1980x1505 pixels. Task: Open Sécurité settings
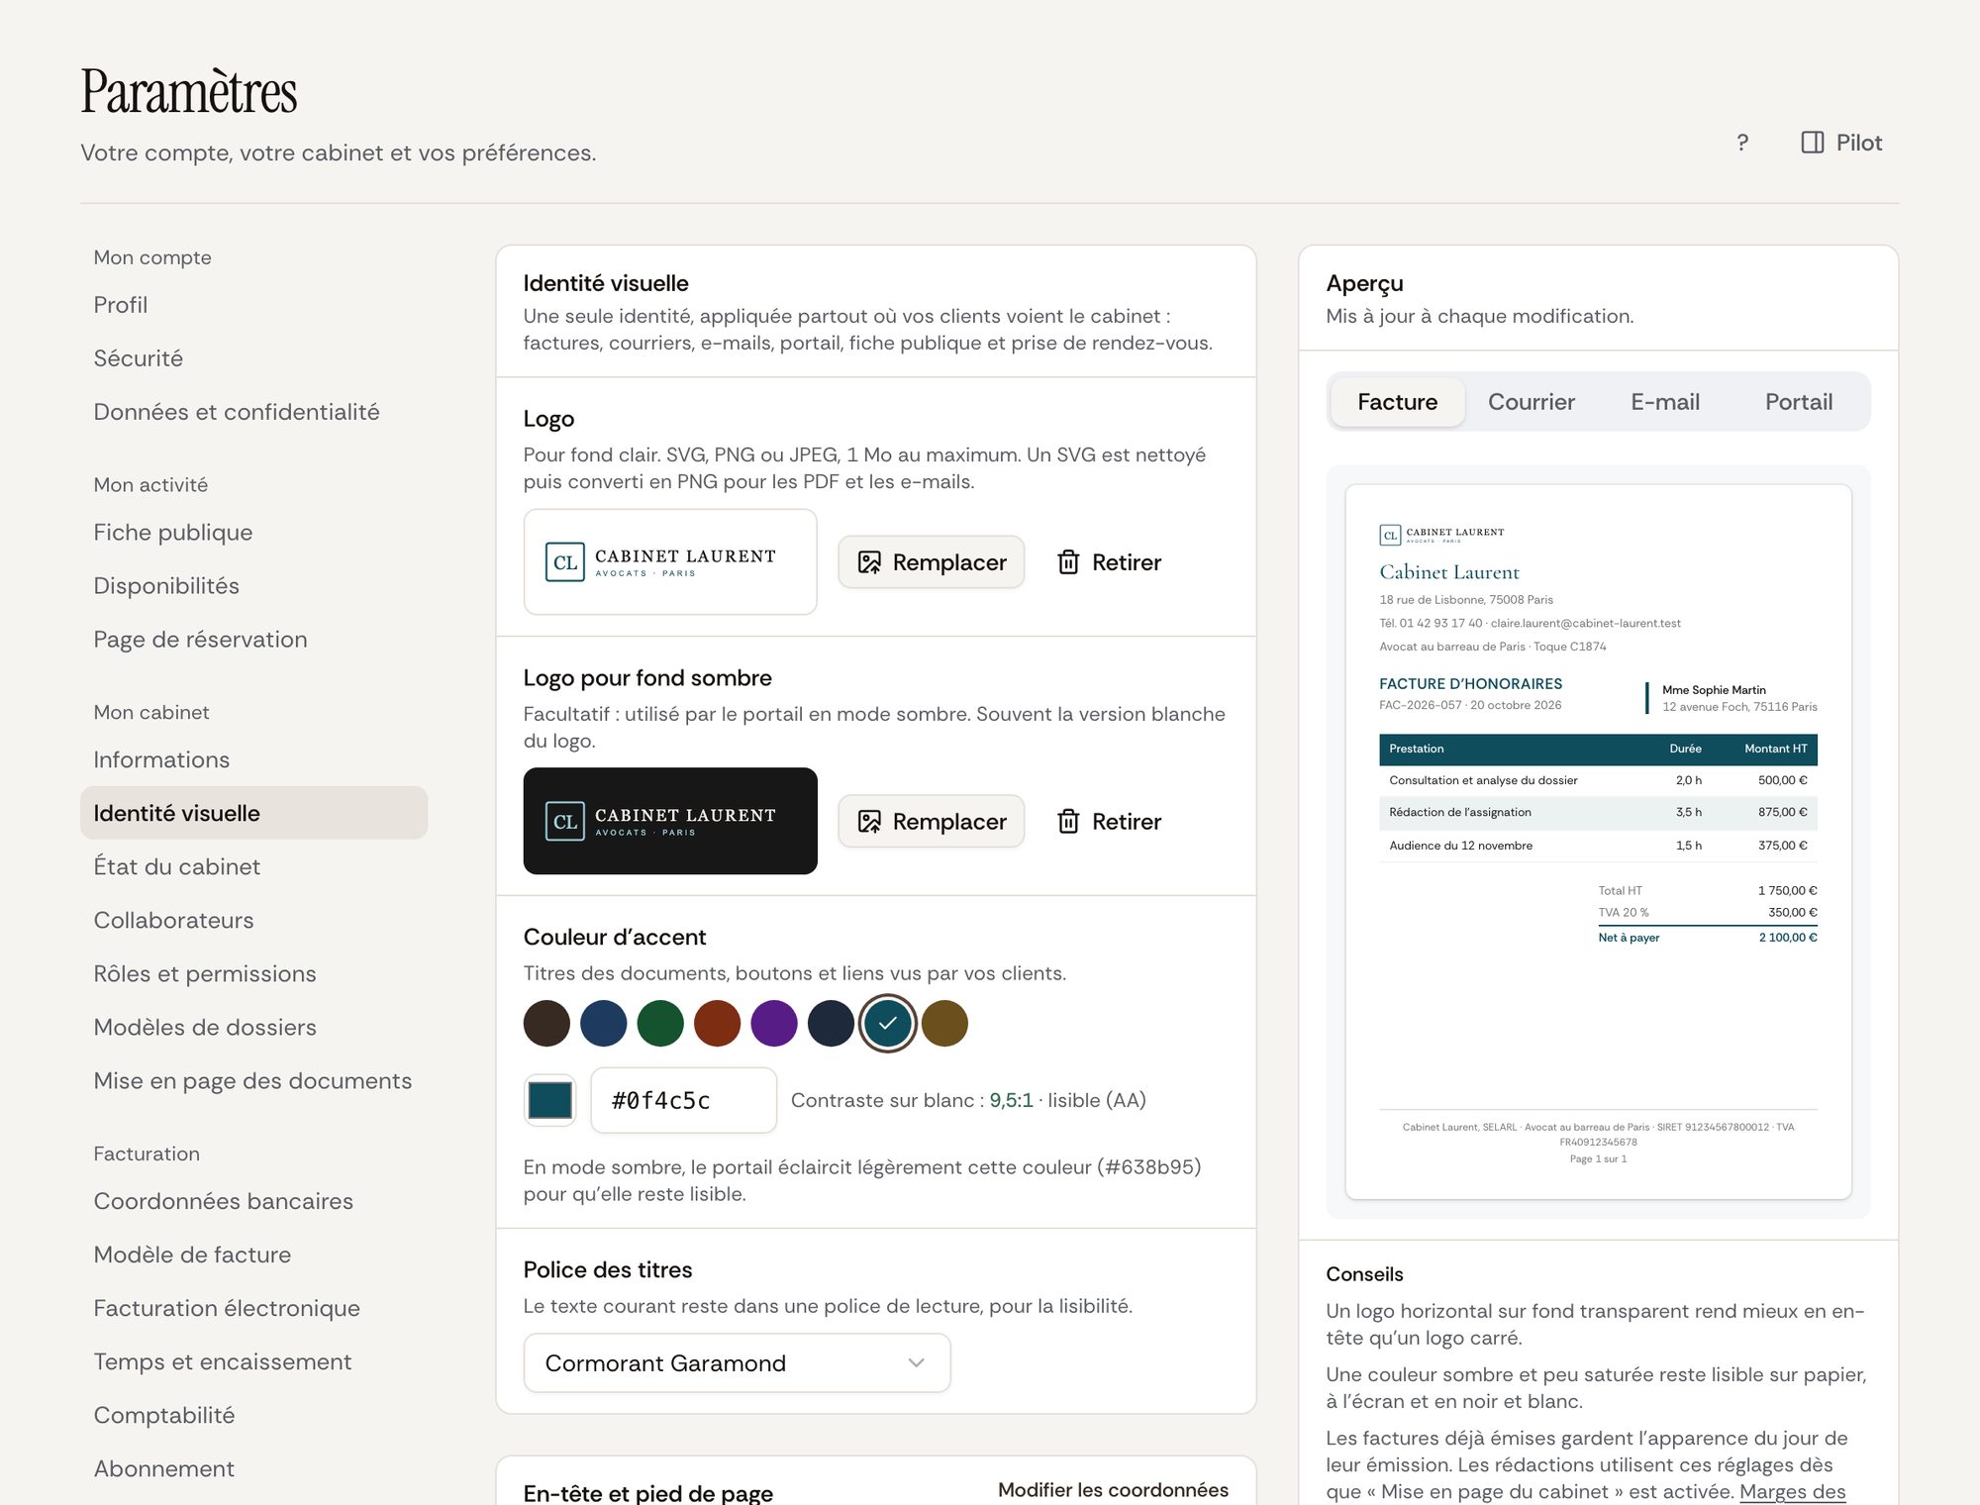coord(253,358)
